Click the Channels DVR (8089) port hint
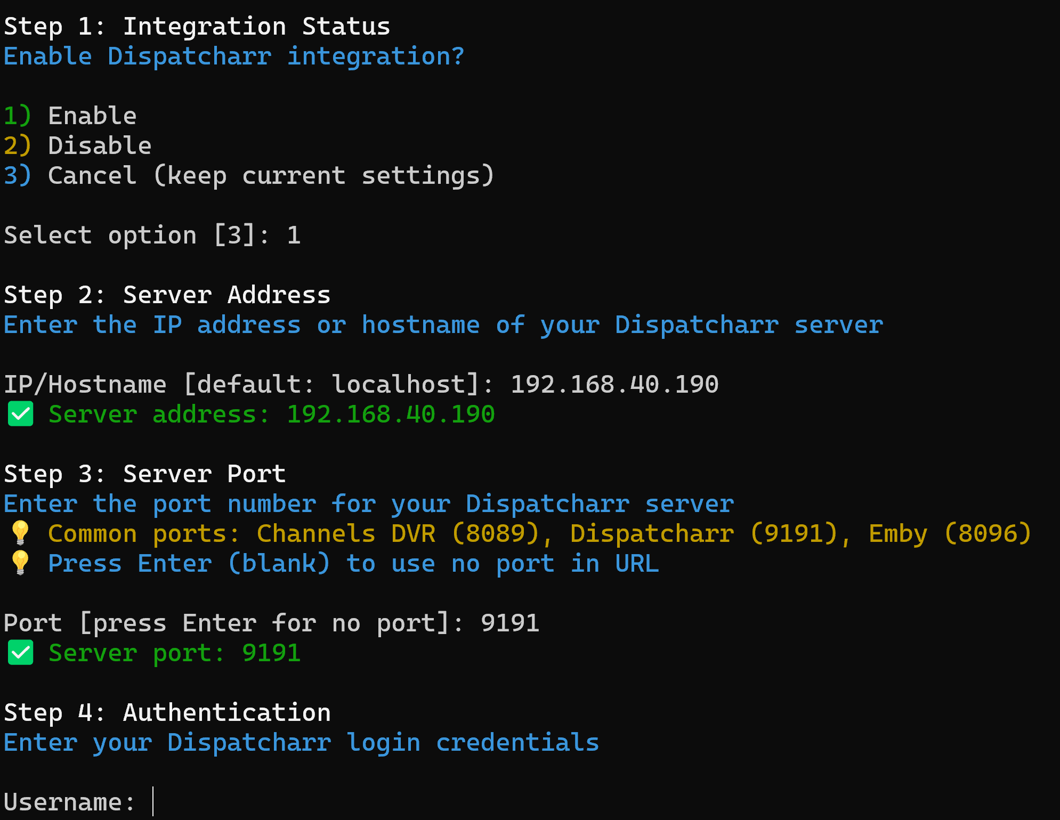Viewport: 1060px width, 820px height. click(x=398, y=533)
